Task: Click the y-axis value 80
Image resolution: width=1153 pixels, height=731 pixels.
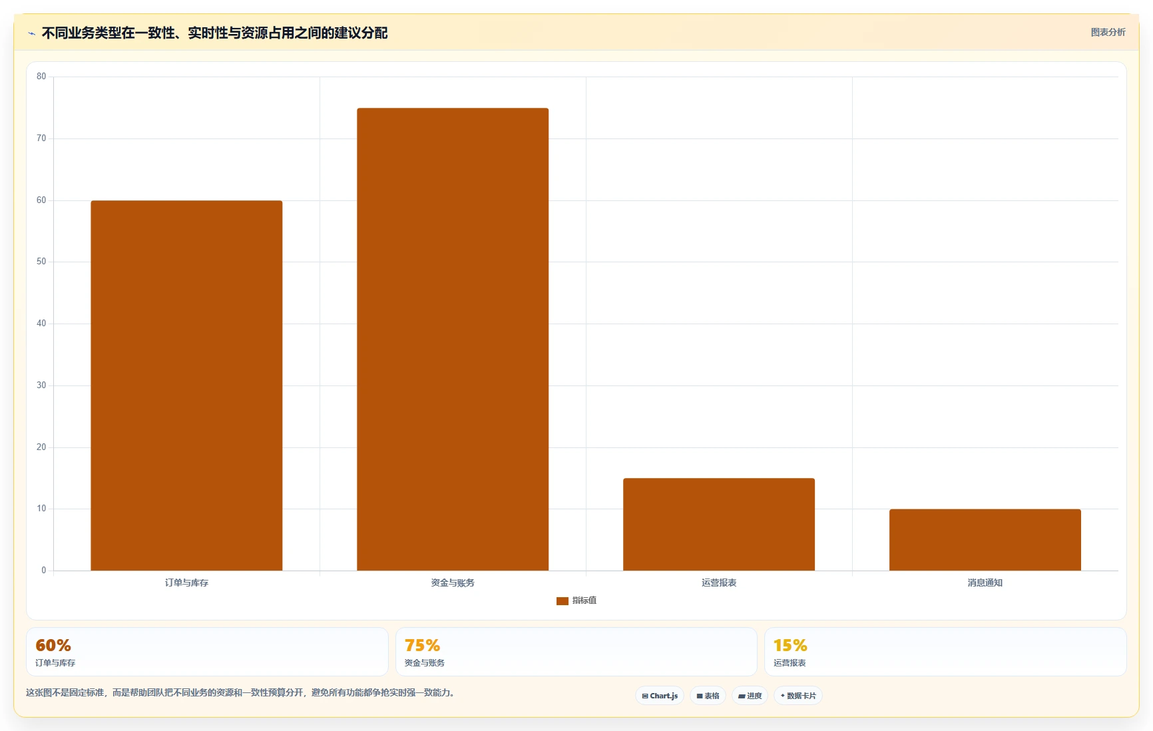Action: pos(41,77)
